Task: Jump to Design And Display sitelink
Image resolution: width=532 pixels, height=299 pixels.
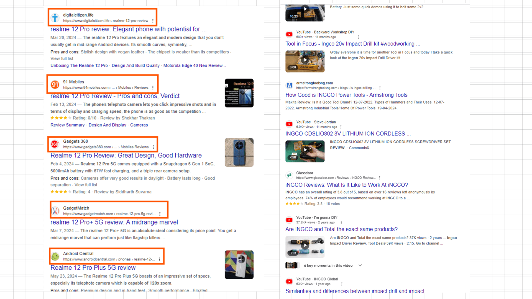Action: 107,125
